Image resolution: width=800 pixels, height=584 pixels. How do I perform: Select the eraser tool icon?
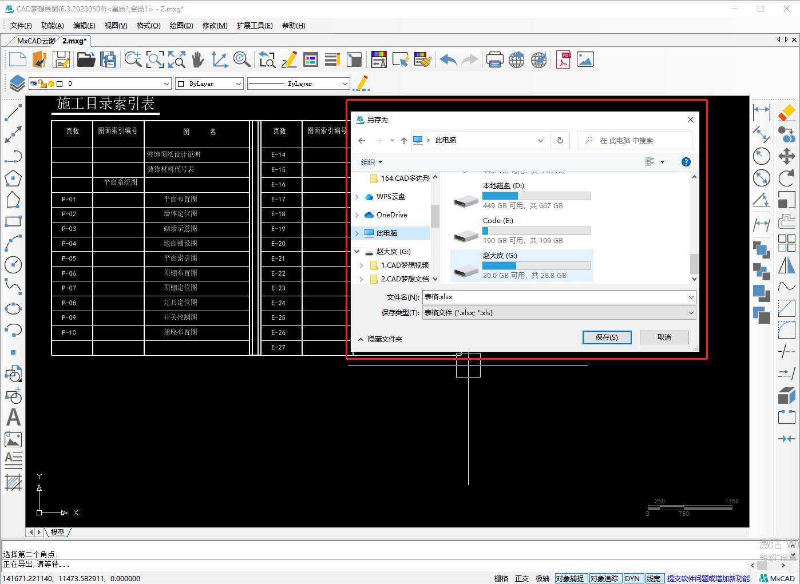tap(787, 112)
